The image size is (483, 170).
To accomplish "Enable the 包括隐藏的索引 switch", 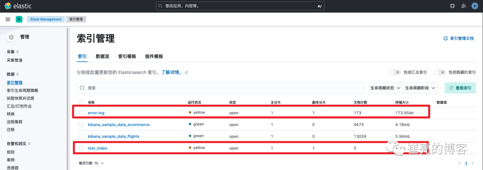I will 440,72.
